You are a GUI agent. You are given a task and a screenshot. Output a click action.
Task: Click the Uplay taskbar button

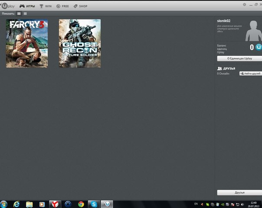click(x=107, y=204)
